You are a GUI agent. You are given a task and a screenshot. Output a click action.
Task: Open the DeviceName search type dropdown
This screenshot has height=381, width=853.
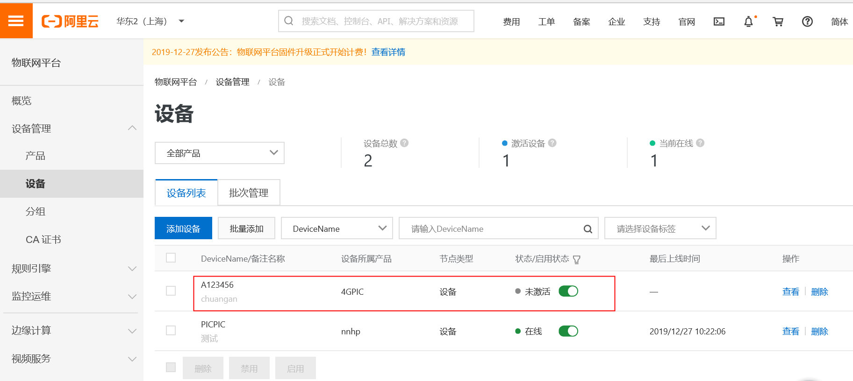point(337,229)
